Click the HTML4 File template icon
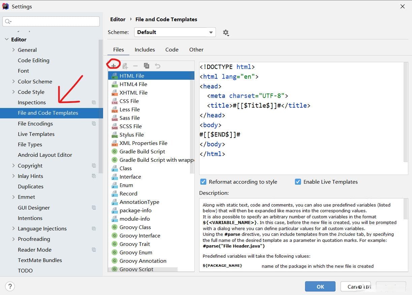Screen dimensions: 412x295 click(x=115, y=84)
